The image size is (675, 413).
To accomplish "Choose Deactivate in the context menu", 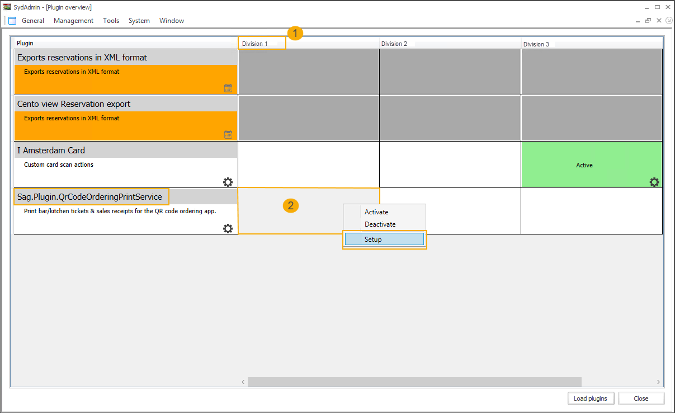I will point(380,224).
